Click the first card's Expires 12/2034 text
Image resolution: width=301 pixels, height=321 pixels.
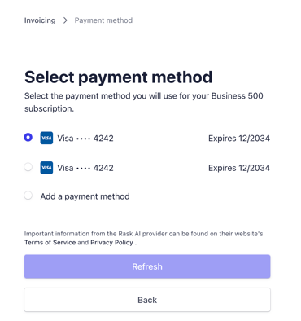point(239,139)
